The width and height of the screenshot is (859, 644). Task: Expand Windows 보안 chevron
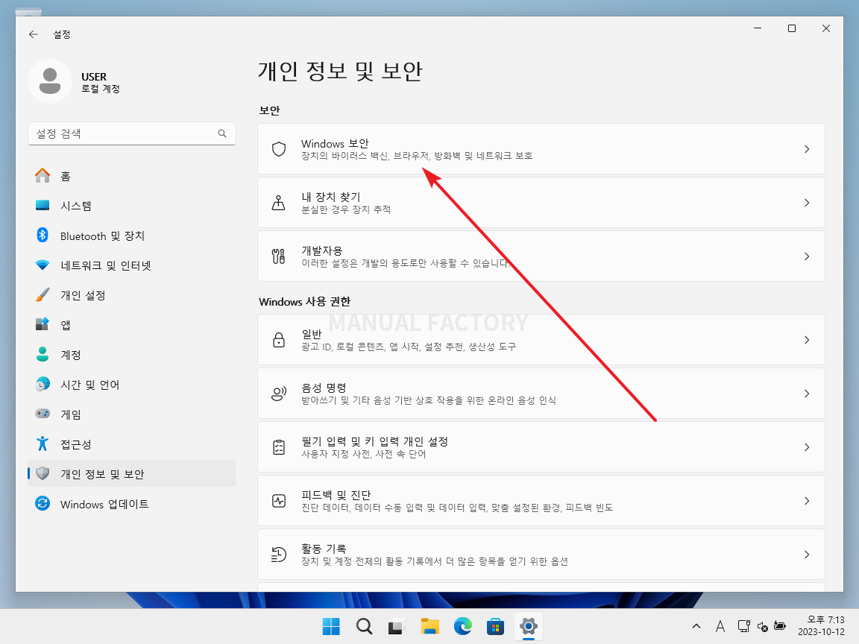point(806,149)
